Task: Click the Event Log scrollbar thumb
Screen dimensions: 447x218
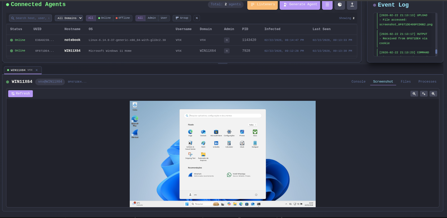Action: pos(436,52)
